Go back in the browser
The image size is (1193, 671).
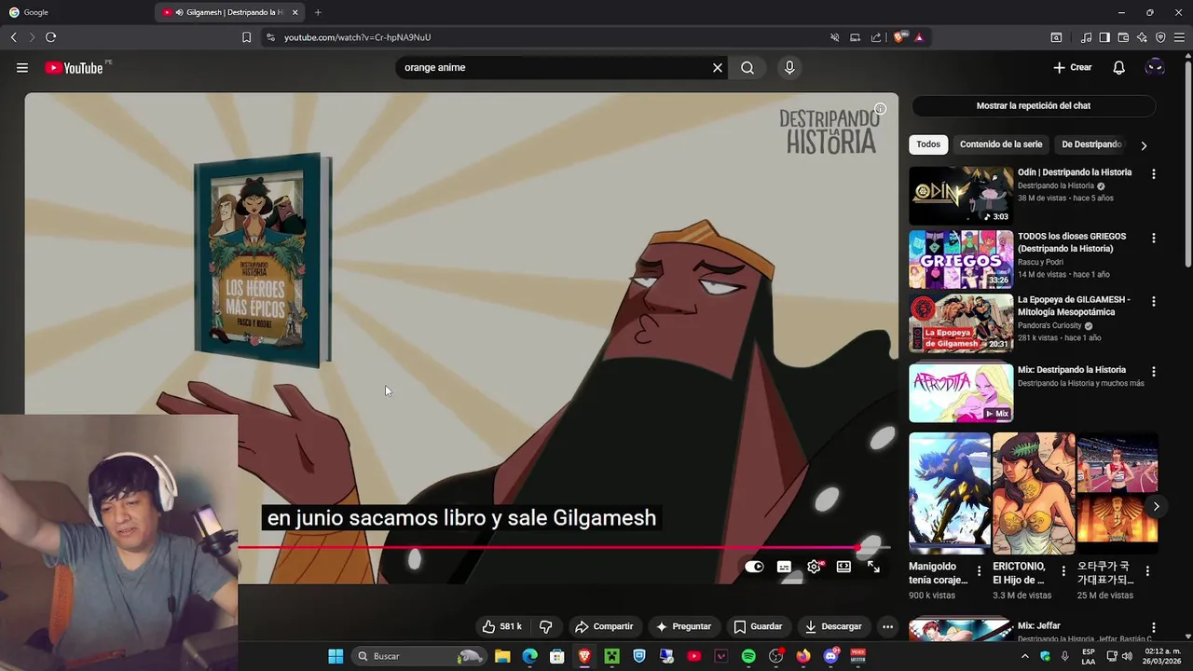click(14, 37)
